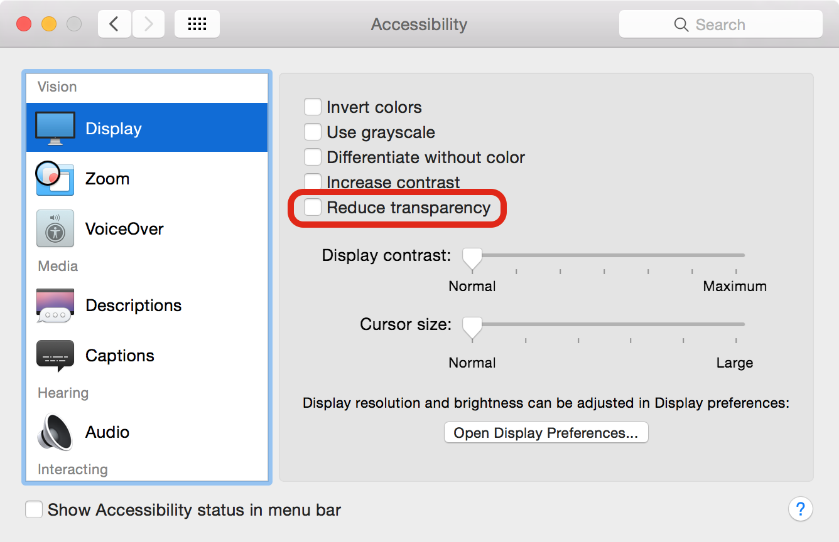Focus the Search field
The width and height of the screenshot is (839, 542).
coord(721,24)
